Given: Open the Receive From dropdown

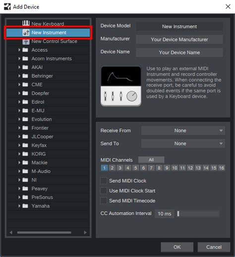Looking at the screenshot, I should 183,130.
